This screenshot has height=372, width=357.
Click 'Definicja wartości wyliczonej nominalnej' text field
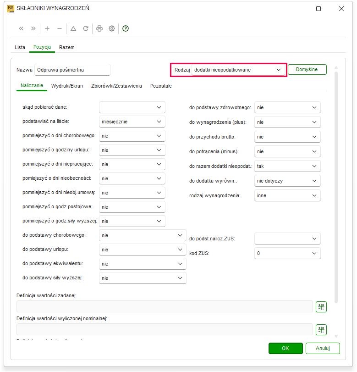point(165,329)
